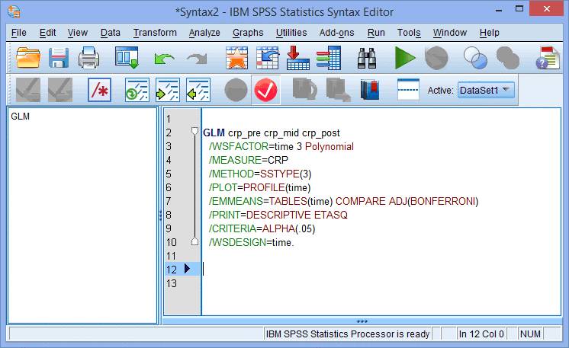The image size is (569, 348).
Task: Click the /PRINT=DESCRIPTIVE ETASQ line
Action: click(278, 215)
